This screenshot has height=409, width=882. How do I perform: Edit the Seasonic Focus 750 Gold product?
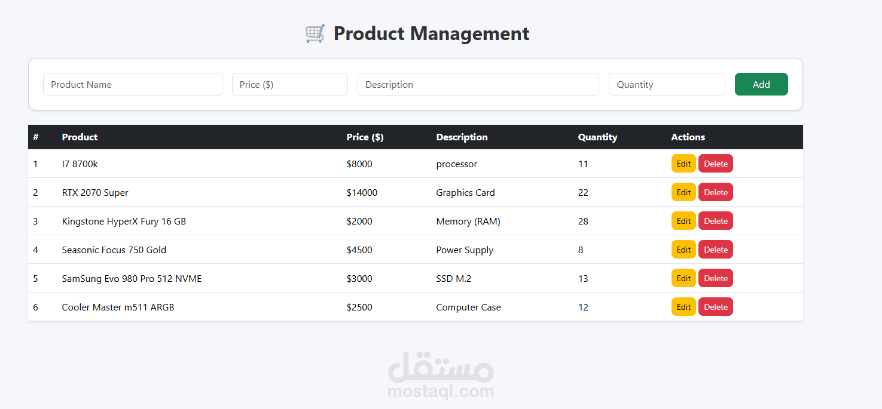point(683,250)
